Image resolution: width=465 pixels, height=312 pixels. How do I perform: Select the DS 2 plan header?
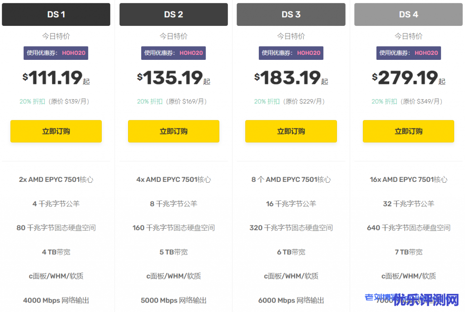[x=173, y=15]
